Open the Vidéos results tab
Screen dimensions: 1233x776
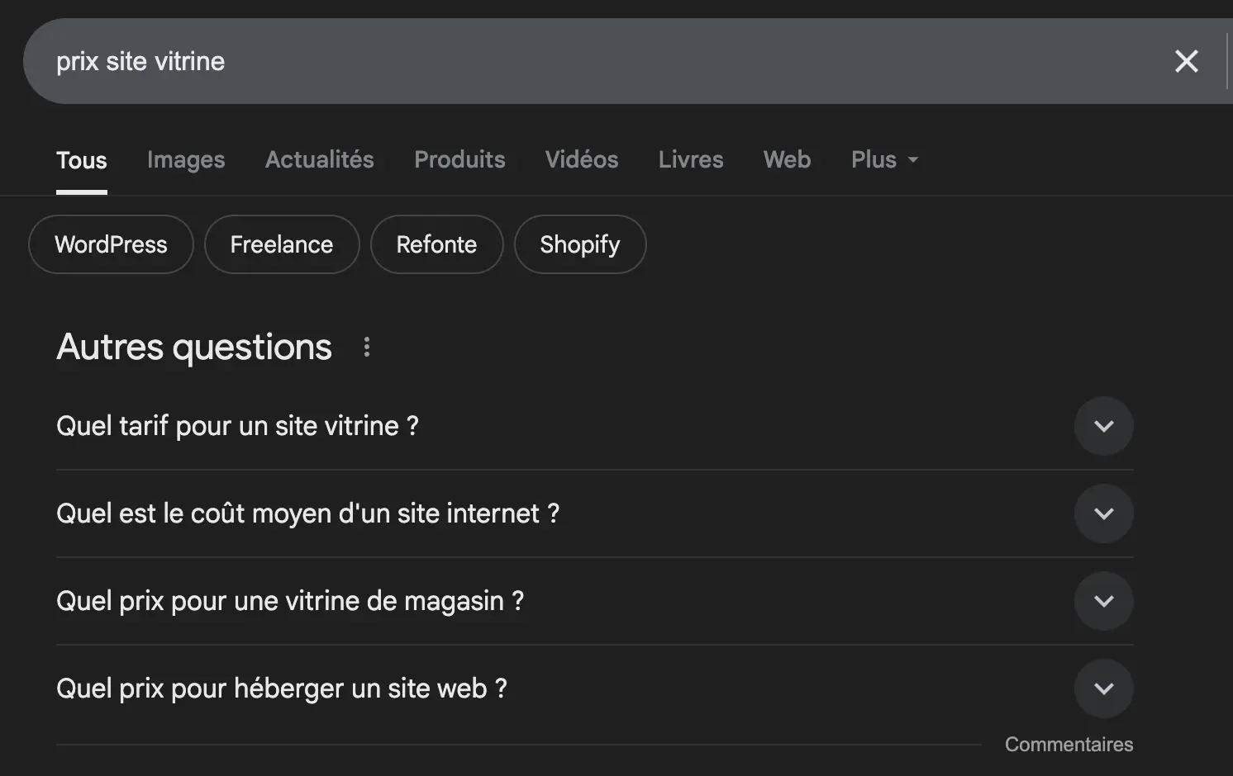pos(581,159)
